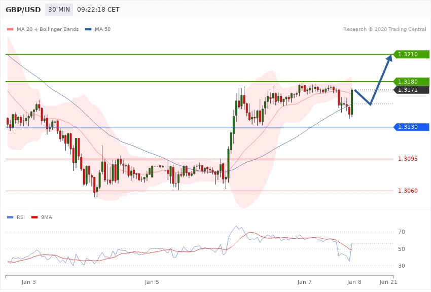Viewport: 431px width, 292px height.
Task: Click the Jan 3 date axis label
Action: tap(29, 281)
